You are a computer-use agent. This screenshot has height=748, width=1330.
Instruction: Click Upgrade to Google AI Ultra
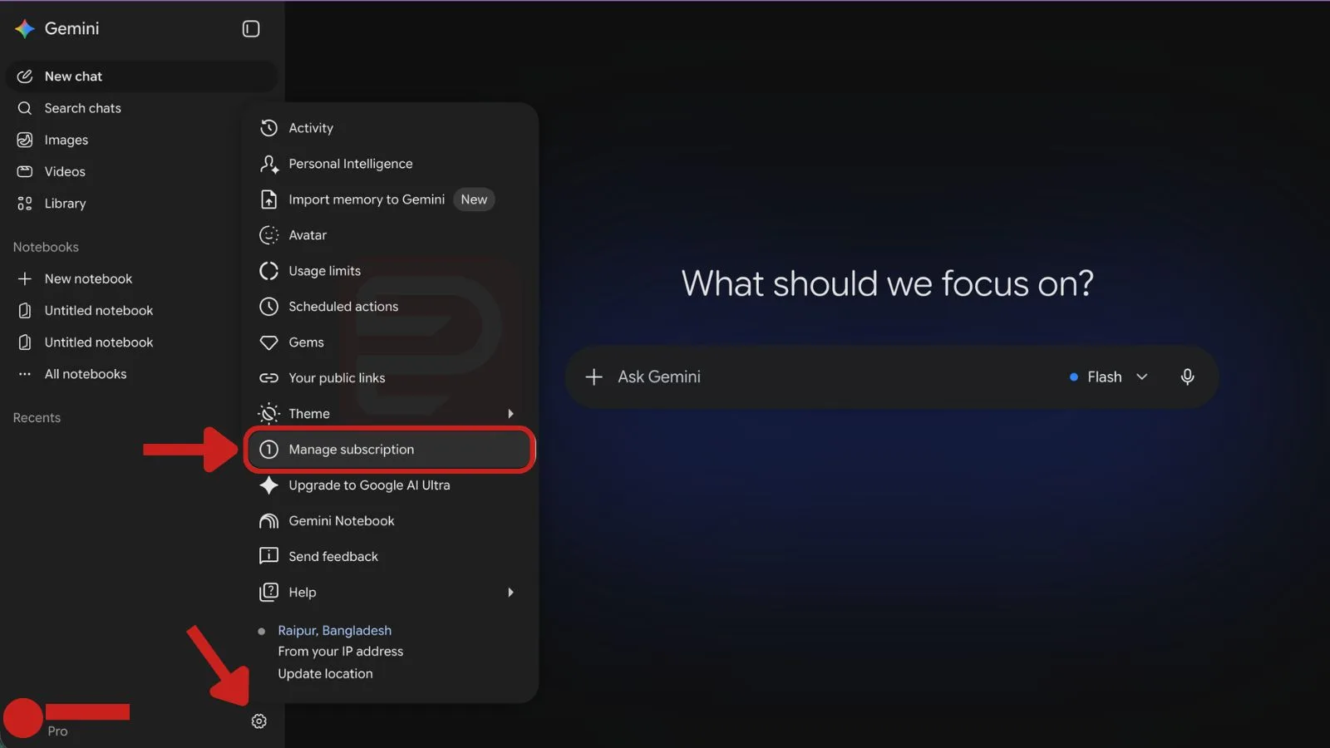point(390,485)
